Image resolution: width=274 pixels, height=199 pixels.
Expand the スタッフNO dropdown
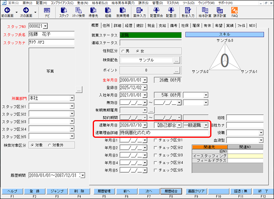pos(45,26)
